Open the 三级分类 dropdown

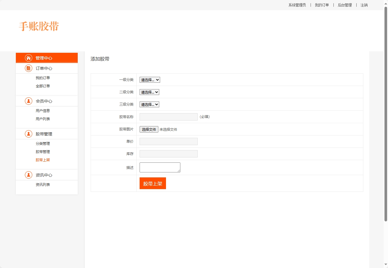pyautogui.click(x=149, y=104)
